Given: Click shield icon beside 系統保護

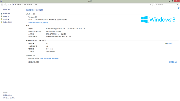Looking at the screenshot, I should click(1, 19).
